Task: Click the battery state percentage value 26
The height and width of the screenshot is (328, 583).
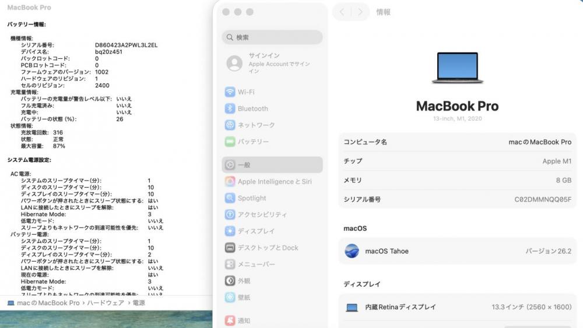Action: pos(120,119)
